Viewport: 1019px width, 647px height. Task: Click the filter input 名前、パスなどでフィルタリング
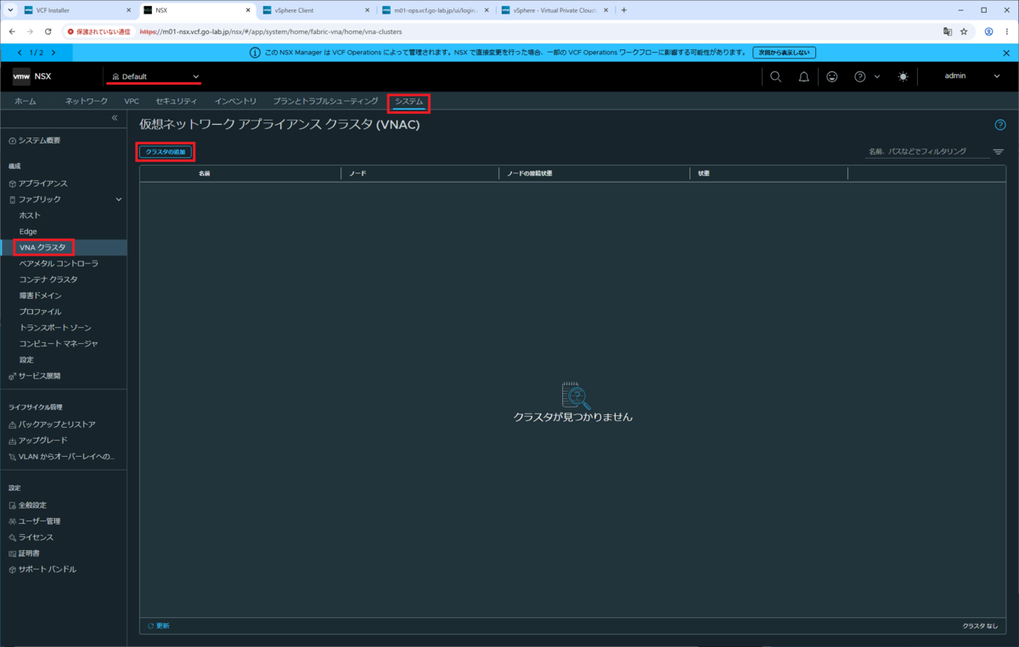(x=927, y=151)
